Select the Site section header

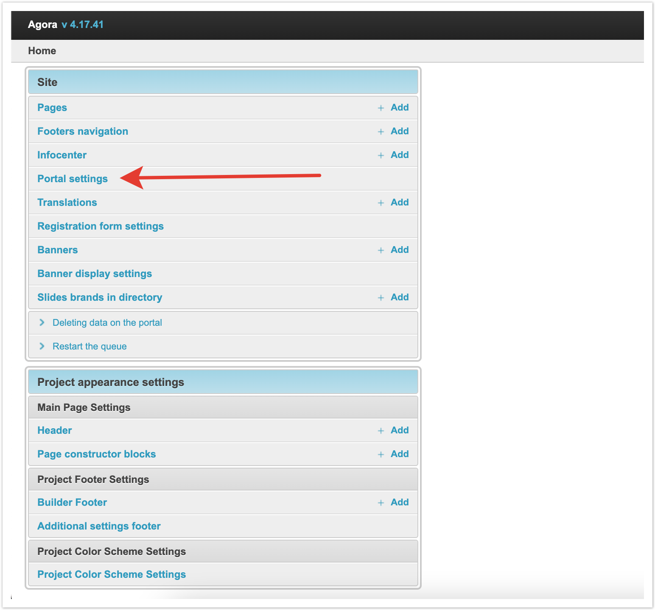click(x=48, y=82)
